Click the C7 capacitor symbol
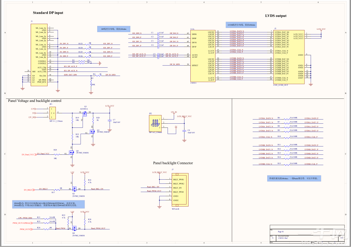This screenshot has height=247, width=351. click(x=110, y=121)
